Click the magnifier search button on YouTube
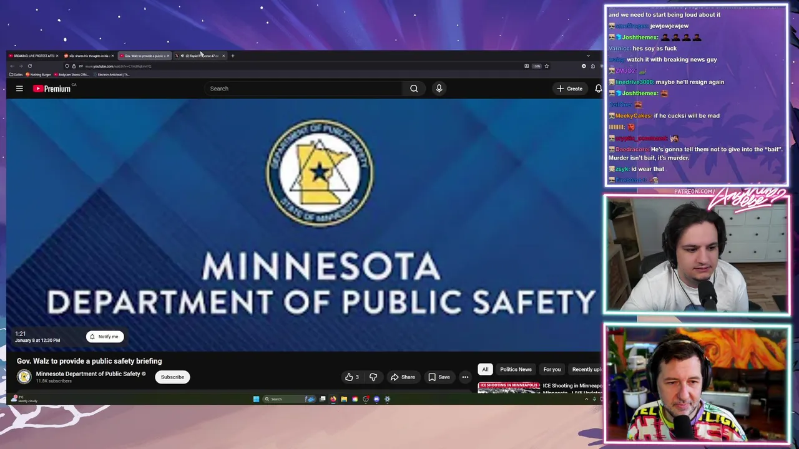Viewport: 799px width, 449px height. tap(414, 89)
